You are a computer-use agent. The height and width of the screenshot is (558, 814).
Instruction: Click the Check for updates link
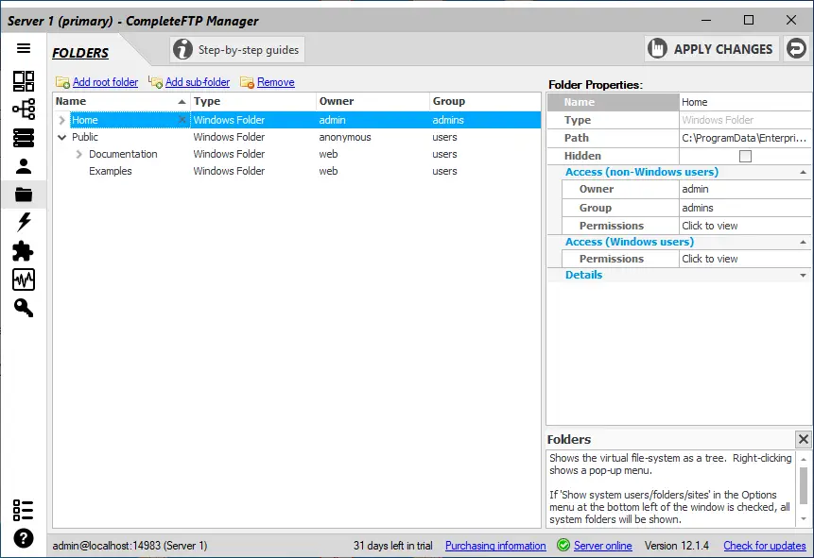[765, 546]
